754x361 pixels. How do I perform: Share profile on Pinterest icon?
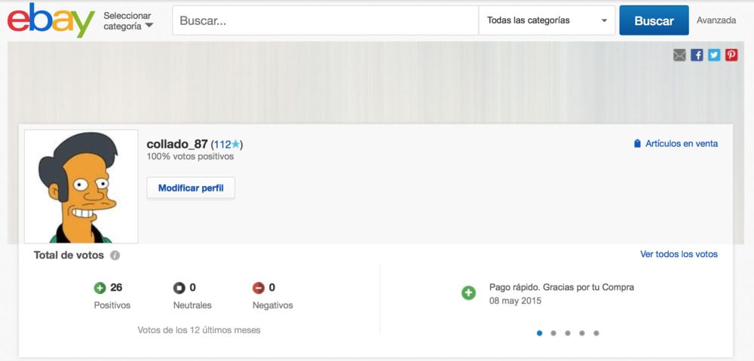coord(731,55)
